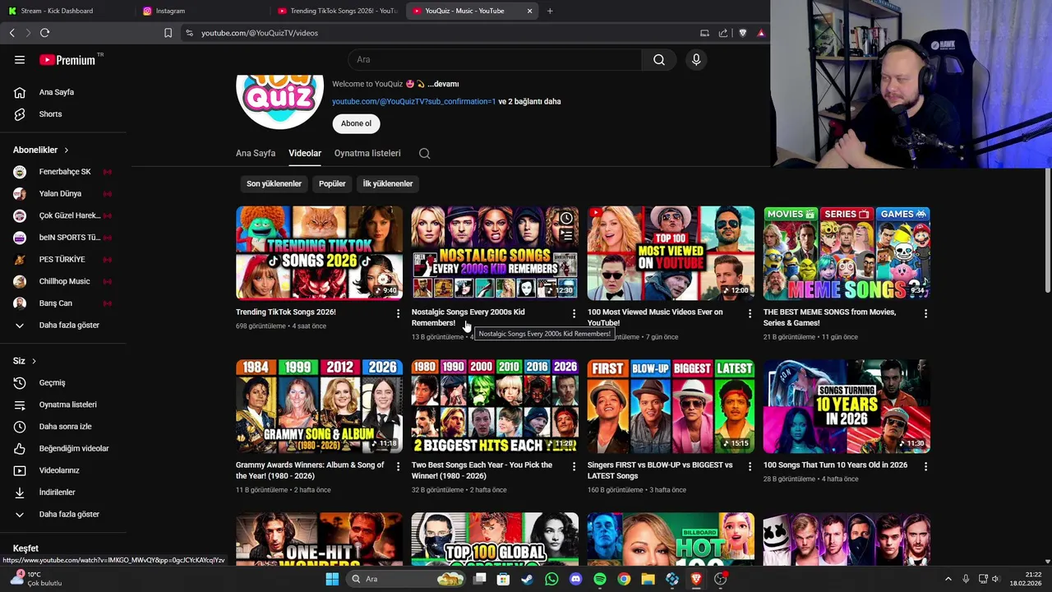Search within channel using magnifier icon
1052x592 pixels.
tap(424, 153)
